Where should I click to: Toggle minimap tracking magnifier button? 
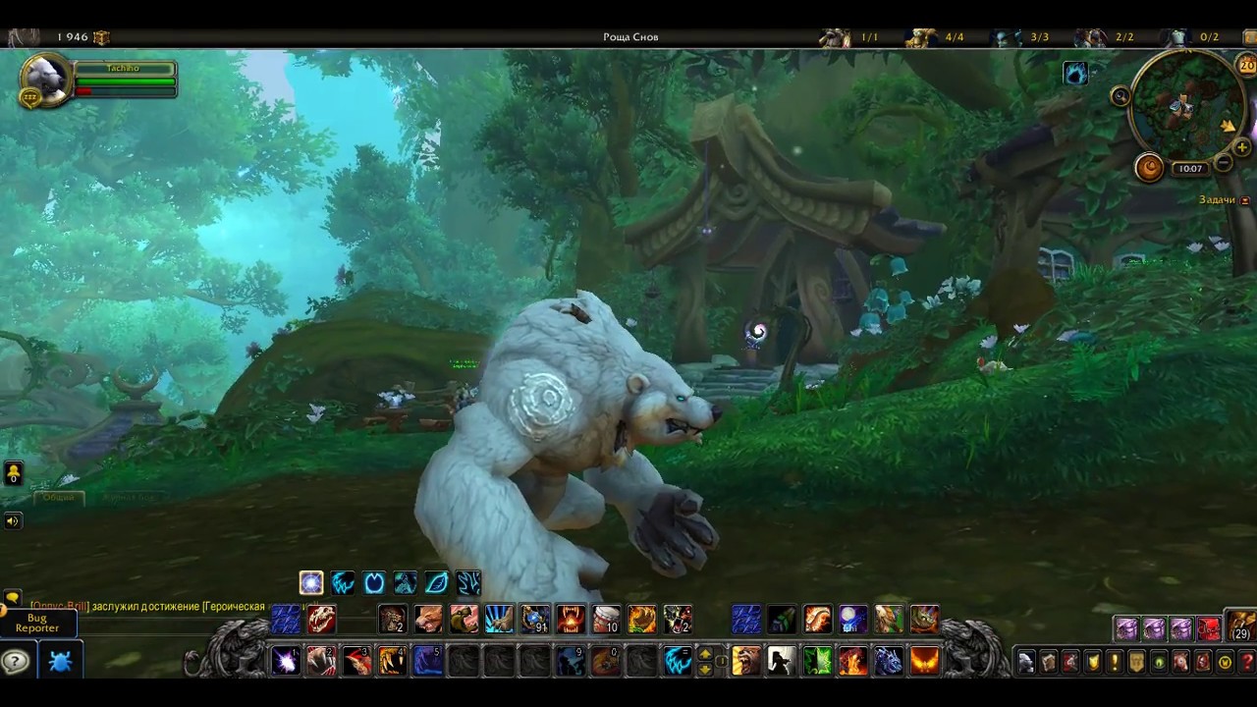tap(1120, 95)
